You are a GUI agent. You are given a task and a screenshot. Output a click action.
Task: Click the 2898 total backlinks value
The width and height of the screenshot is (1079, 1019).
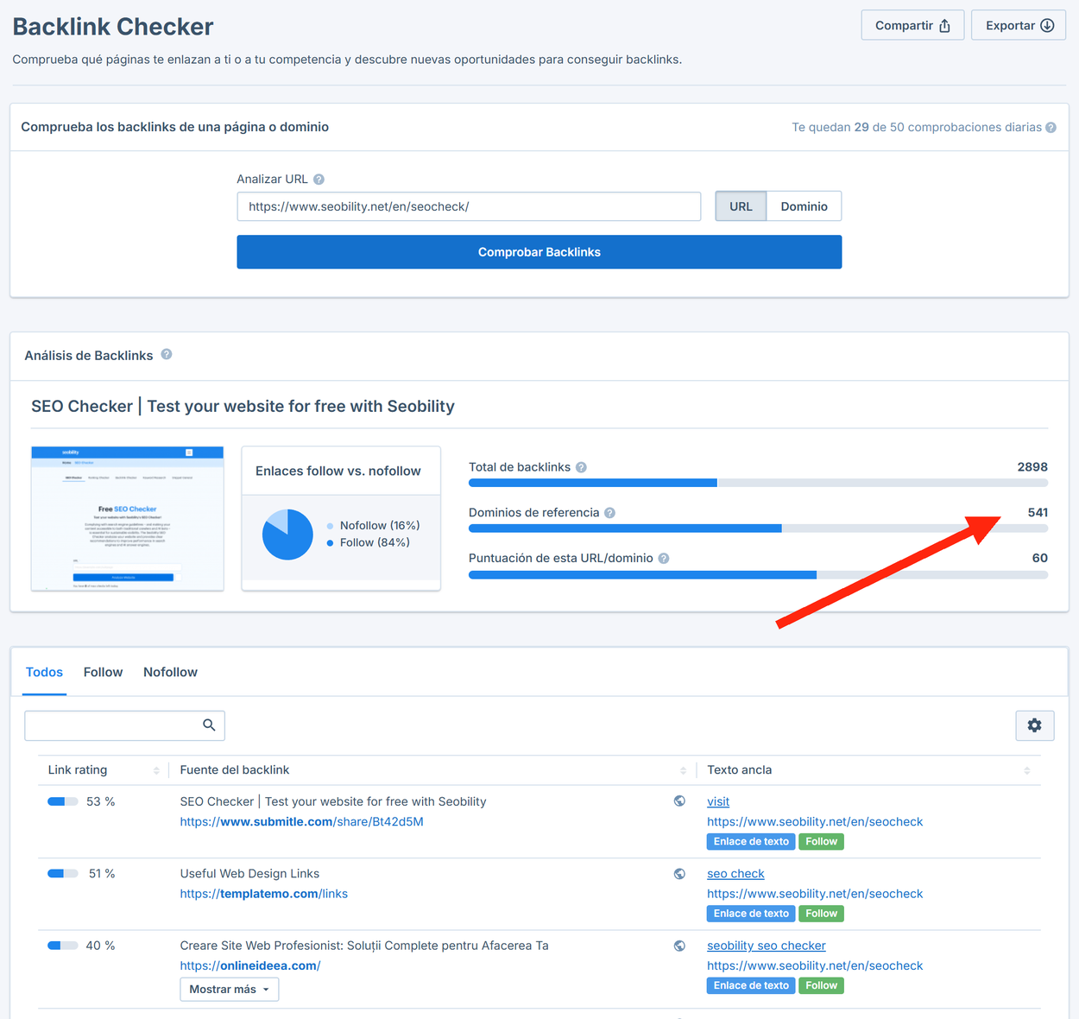click(x=1032, y=467)
